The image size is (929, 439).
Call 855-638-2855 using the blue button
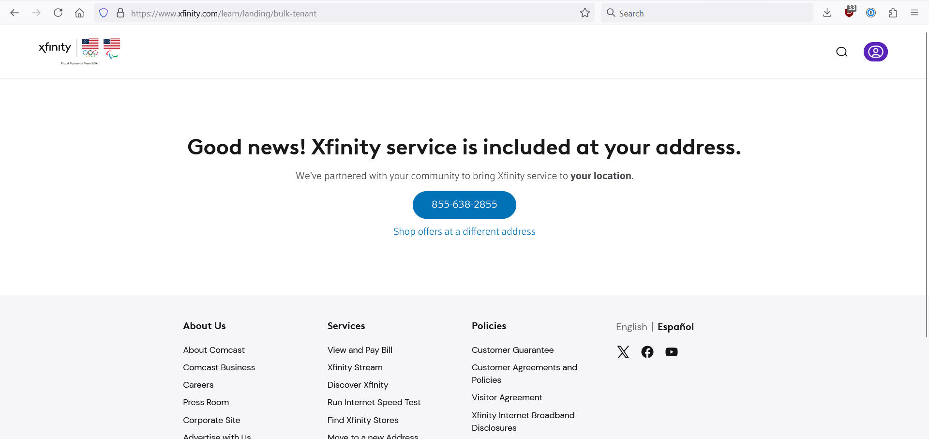(x=464, y=205)
